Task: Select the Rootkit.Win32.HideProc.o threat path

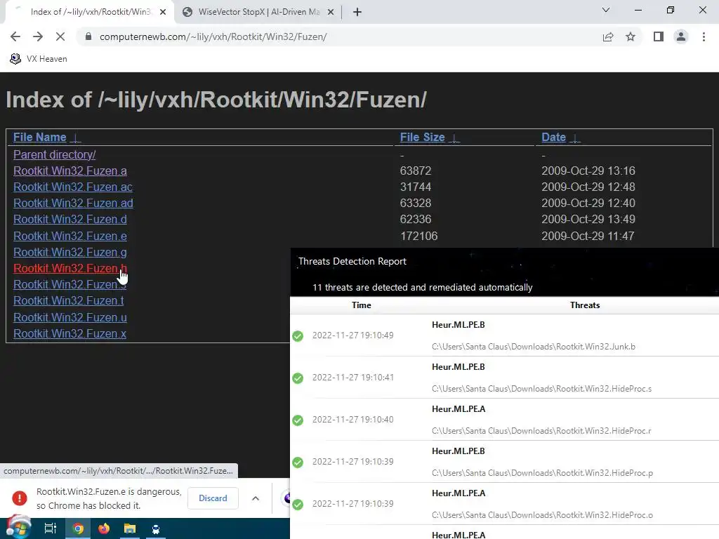Action: click(542, 515)
